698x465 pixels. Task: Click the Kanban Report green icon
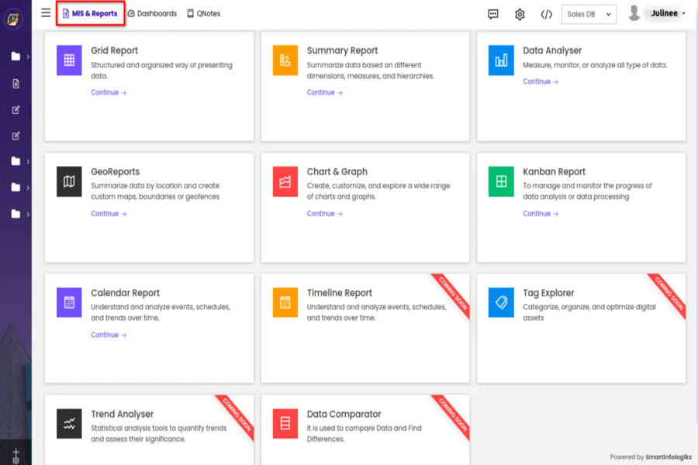501,181
